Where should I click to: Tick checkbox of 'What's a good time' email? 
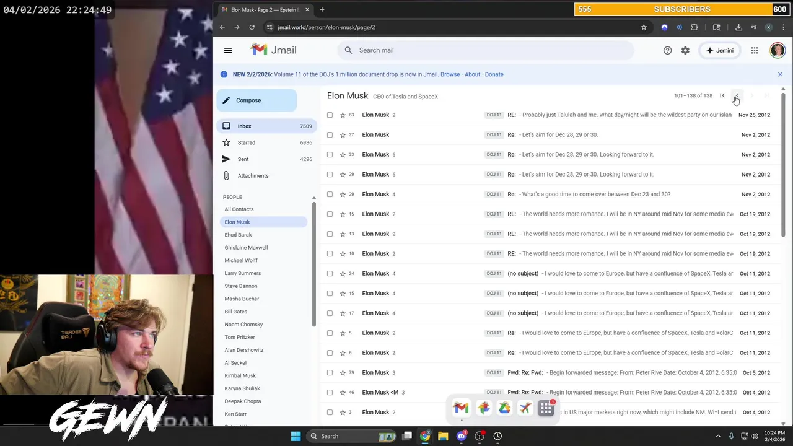pyautogui.click(x=330, y=195)
